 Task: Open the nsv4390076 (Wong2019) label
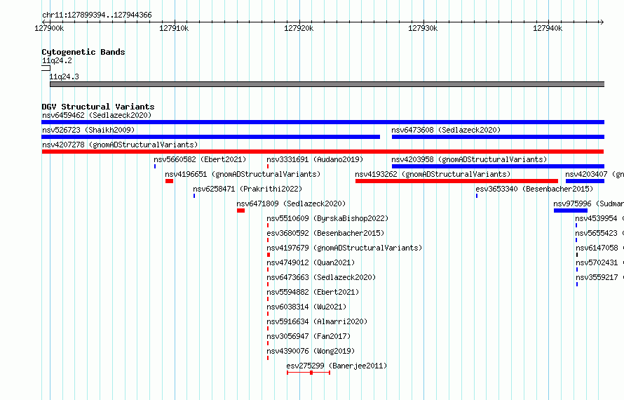(x=311, y=351)
